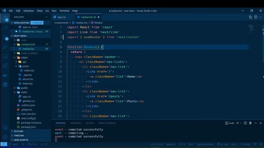Split the terminal panel
Image resolution: width=264 pixels, height=148 pixels.
(245, 123)
